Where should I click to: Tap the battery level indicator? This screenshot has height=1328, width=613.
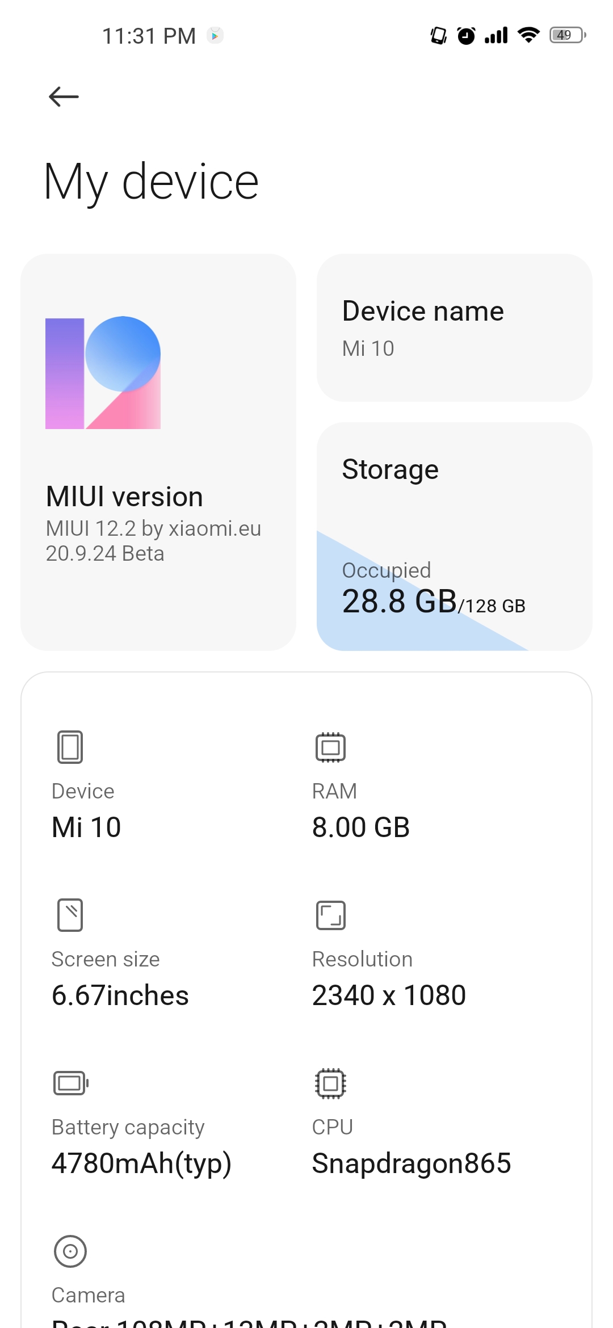(x=568, y=35)
